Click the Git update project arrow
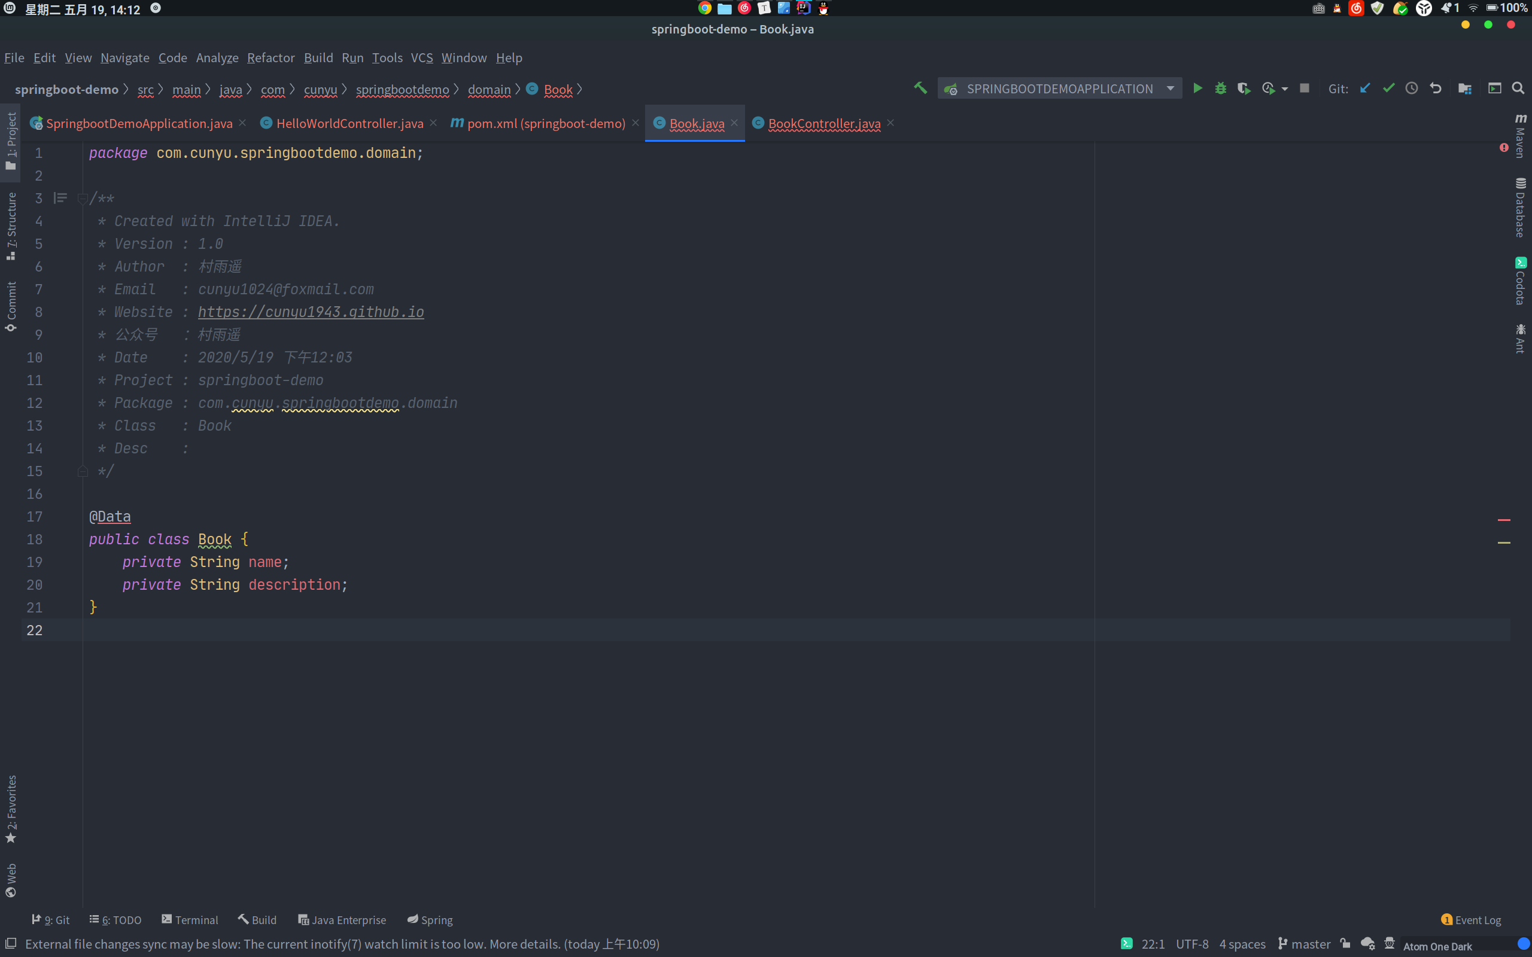Viewport: 1532px width, 957px height. (x=1365, y=89)
